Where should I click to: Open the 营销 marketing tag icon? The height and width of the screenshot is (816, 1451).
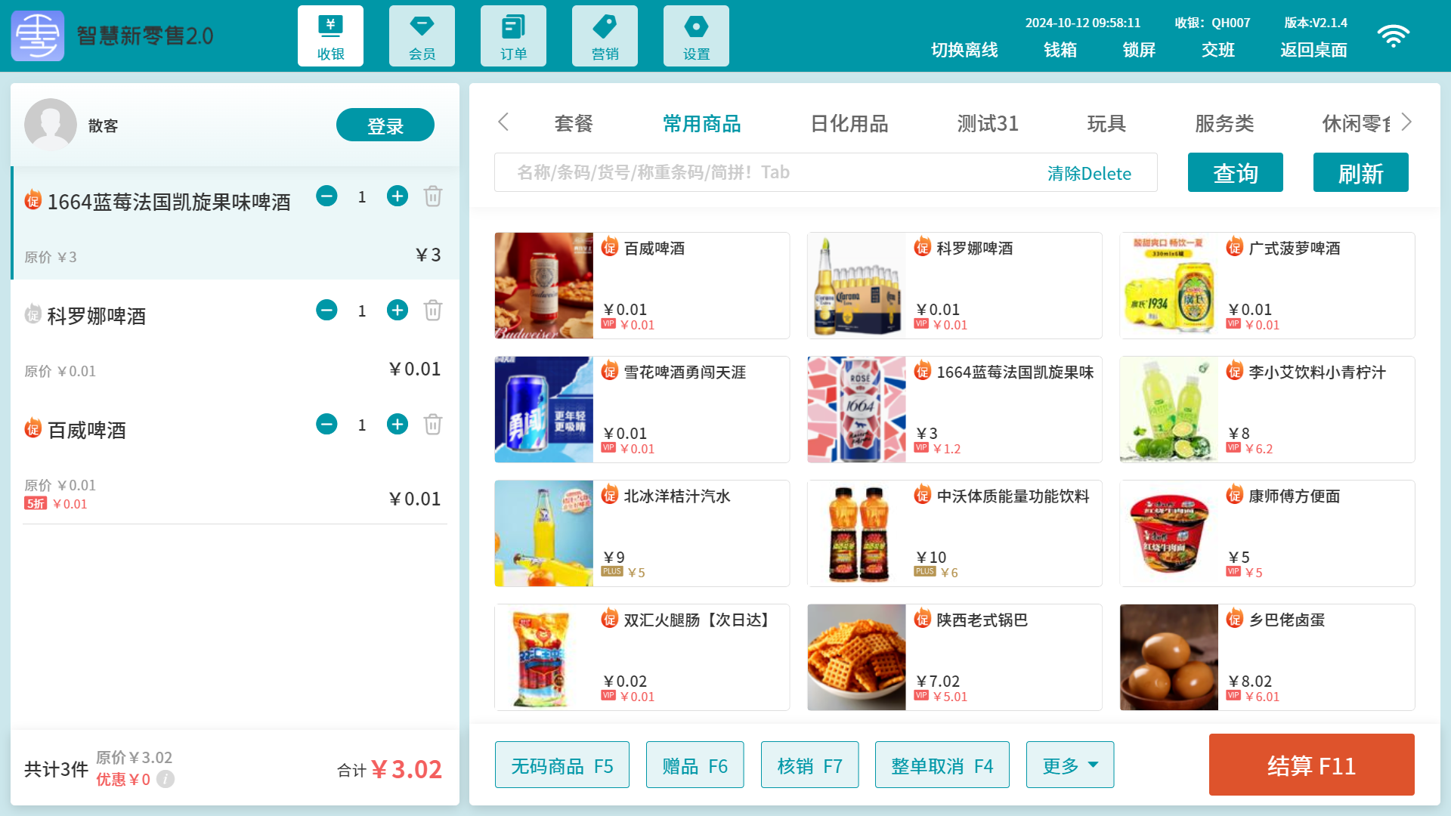coord(605,36)
